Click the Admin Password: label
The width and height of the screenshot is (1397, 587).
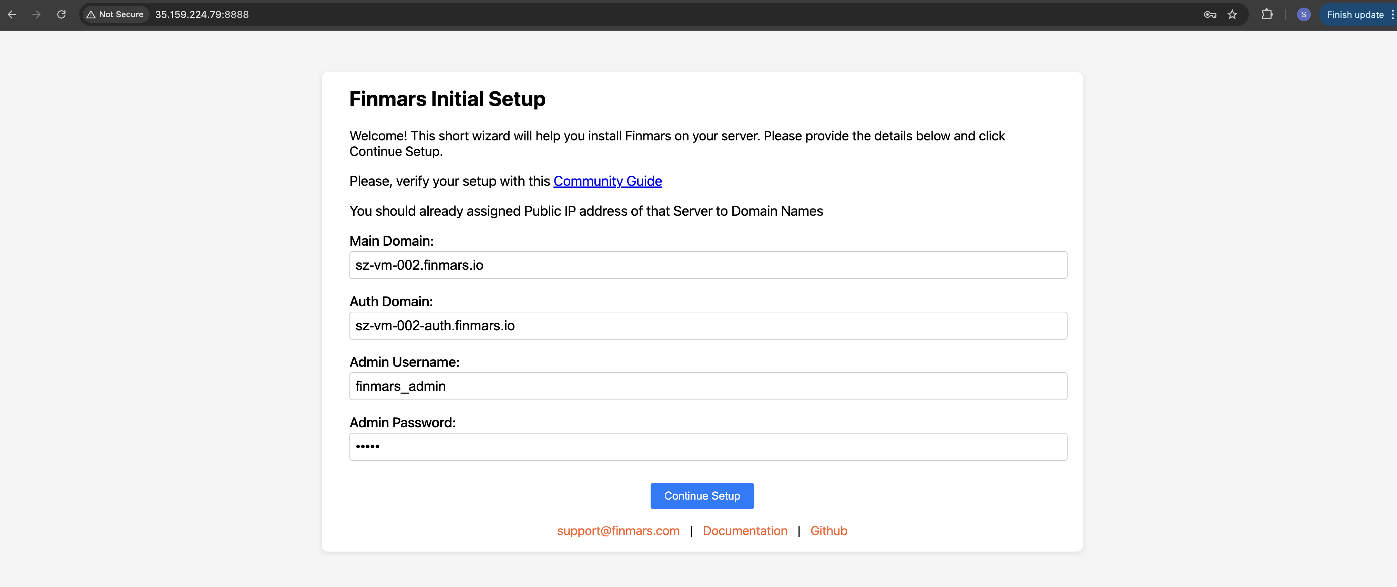click(402, 423)
